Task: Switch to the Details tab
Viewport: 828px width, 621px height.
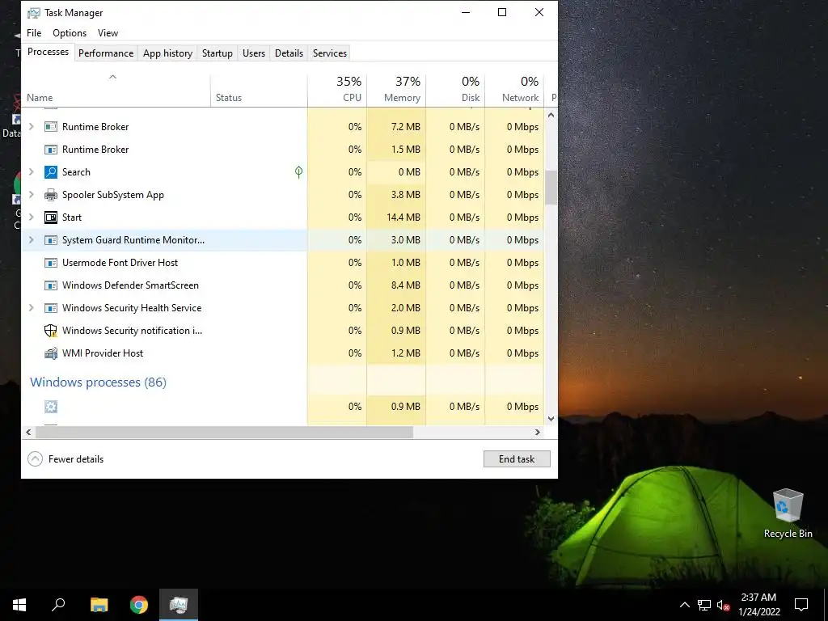Action: click(289, 53)
